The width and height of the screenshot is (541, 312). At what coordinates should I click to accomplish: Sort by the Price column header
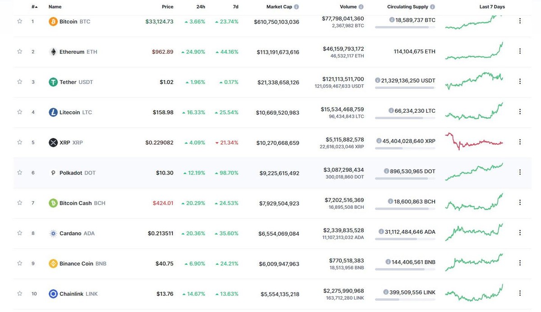point(167,6)
